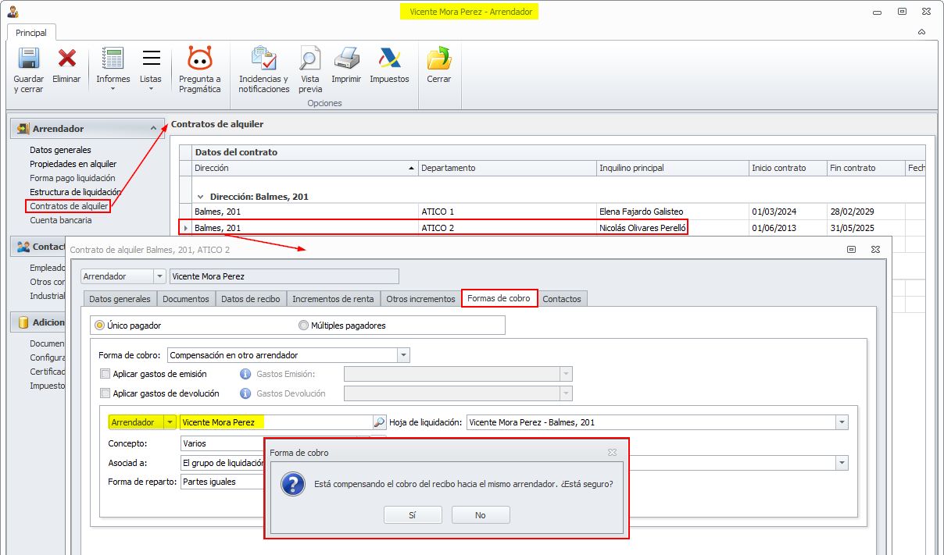The height and width of the screenshot is (555, 944).
Task: Select the Único pagador radio button
Action: coord(99,326)
